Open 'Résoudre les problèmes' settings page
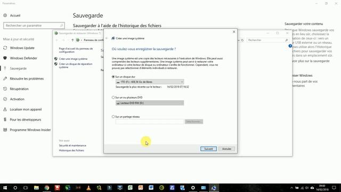Image resolution: width=341 pixels, height=192 pixels. (x=27, y=78)
